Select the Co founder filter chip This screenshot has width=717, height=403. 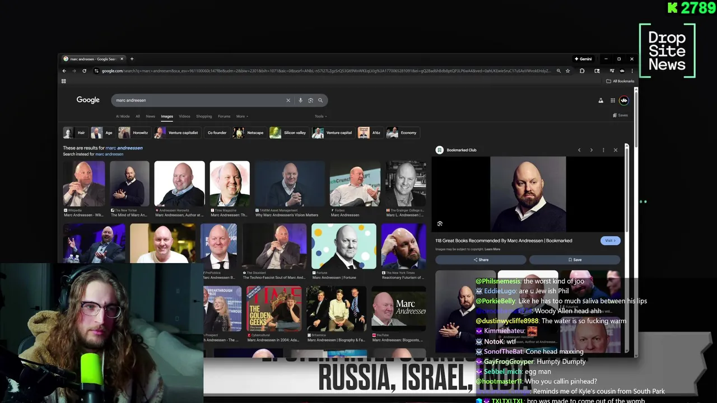coord(217,133)
